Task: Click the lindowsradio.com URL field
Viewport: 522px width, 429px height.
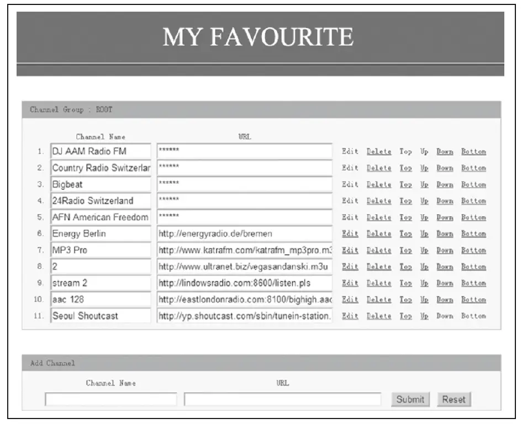Action: pos(244,283)
